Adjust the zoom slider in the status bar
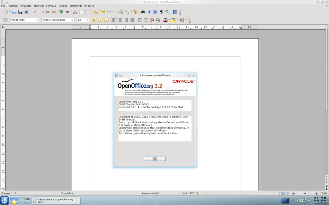 click(305, 193)
